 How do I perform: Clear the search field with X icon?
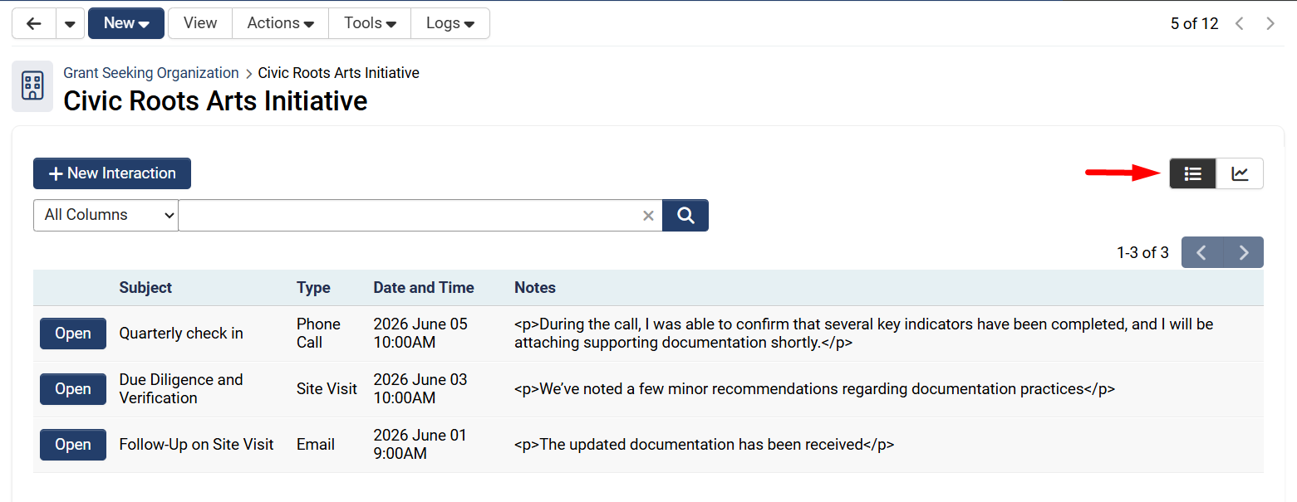[x=649, y=216]
